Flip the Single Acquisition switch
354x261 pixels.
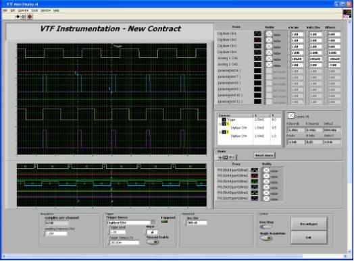266,238
